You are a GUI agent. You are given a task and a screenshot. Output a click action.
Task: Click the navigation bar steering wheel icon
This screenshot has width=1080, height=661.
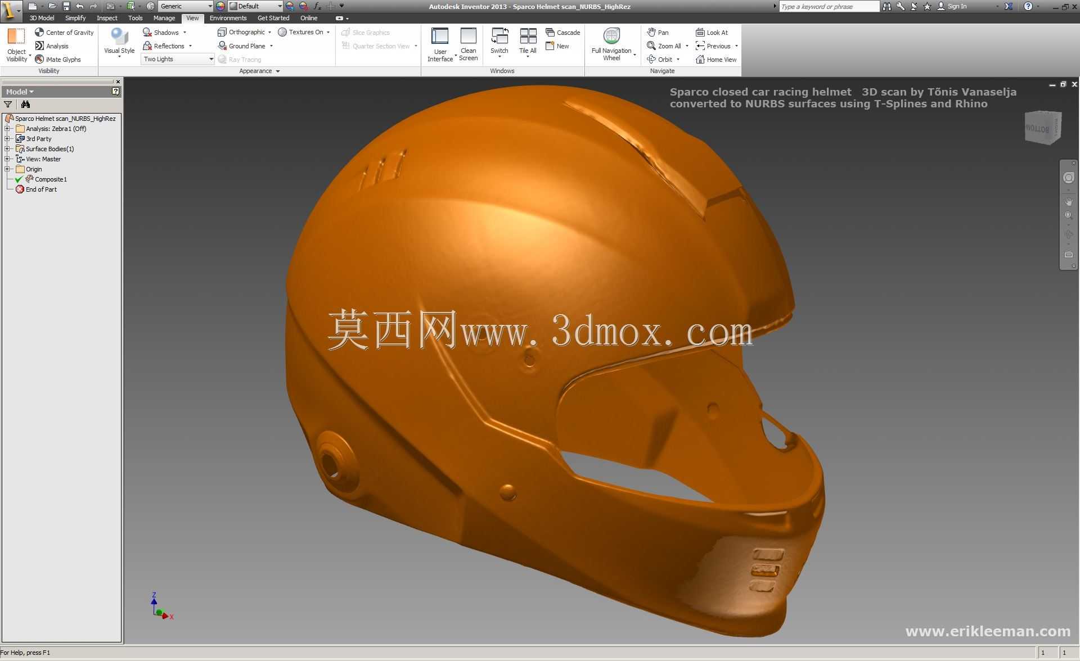click(1069, 178)
